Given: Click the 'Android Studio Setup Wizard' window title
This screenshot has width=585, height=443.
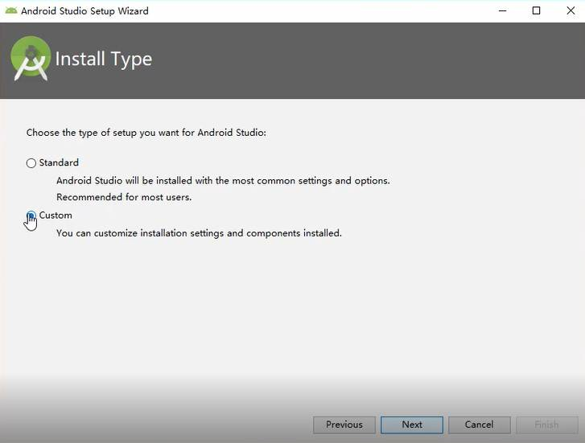Looking at the screenshot, I should coord(84,10).
